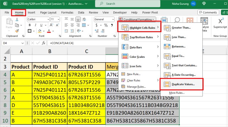228x127 pixels.
Task: Open the General number format dropdown
Action: (113, 19)
